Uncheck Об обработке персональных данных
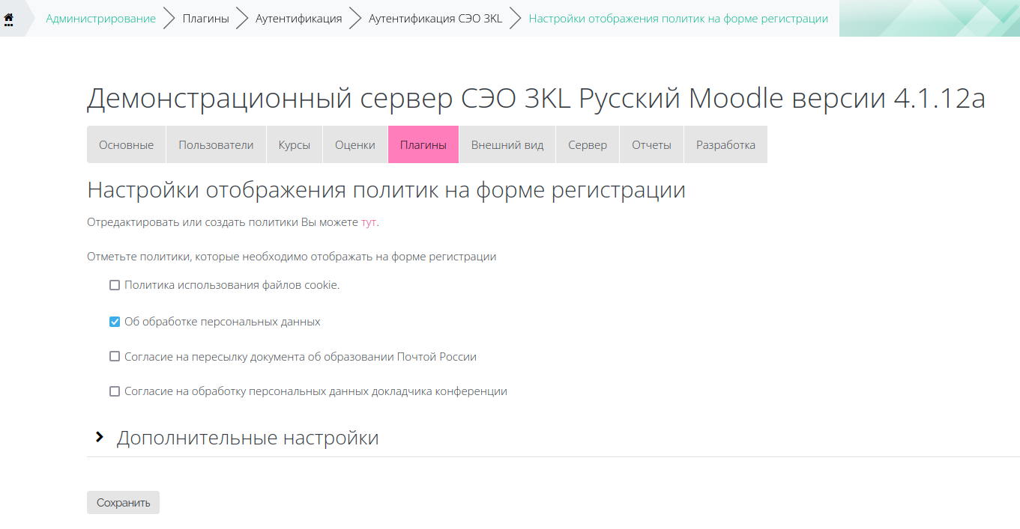This screenshot has height=529, width=1020. tap(115, 322)
